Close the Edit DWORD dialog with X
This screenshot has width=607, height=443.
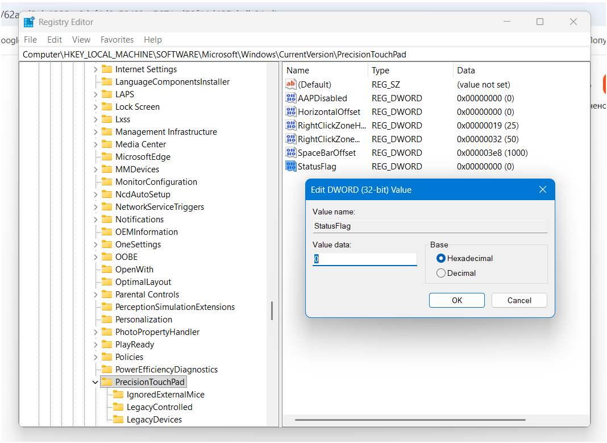pos(543,189)
